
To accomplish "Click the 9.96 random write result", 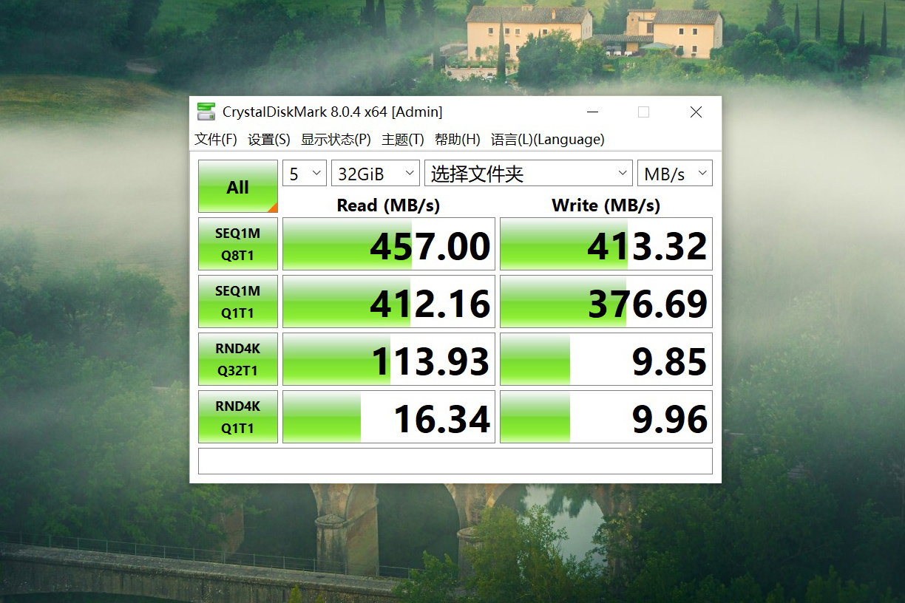I will click(x=606, y=417).
